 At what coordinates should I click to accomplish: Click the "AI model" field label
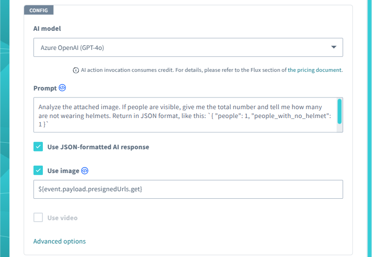click(x=47, y=28)
